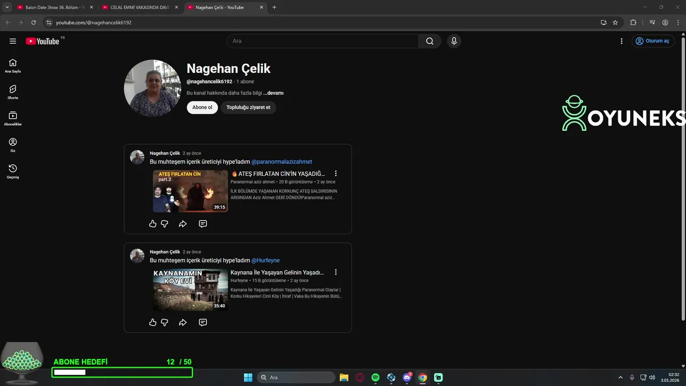Open Kaynana İle Yaşayan Gelinin video title
The height and width of the screenshot is (386, 686).
(277, 272)
